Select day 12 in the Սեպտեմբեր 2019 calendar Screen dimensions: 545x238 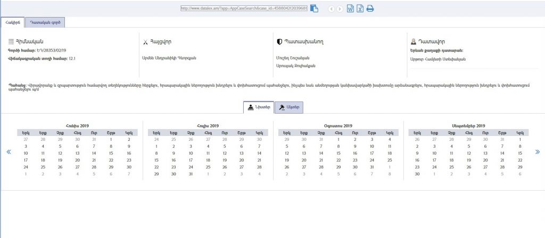tap(468, 153)
